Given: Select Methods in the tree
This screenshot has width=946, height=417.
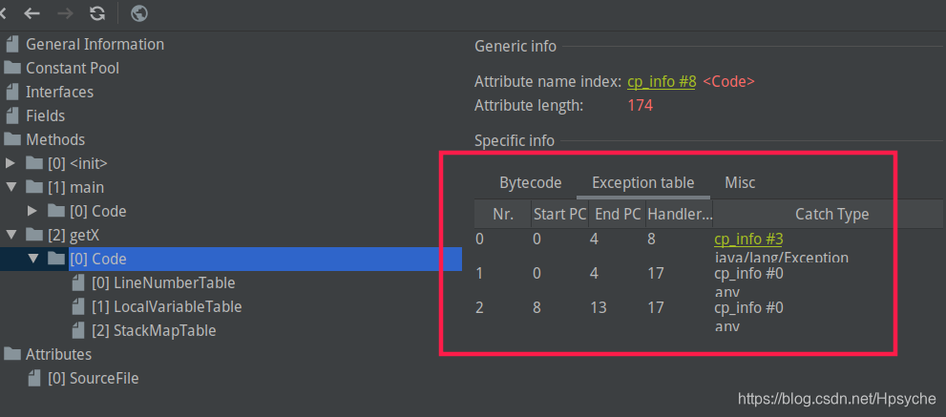Looking at the screenshot, I should pos(55,138).
